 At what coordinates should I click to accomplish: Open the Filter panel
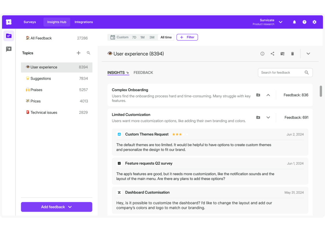[x=187, y=37]
